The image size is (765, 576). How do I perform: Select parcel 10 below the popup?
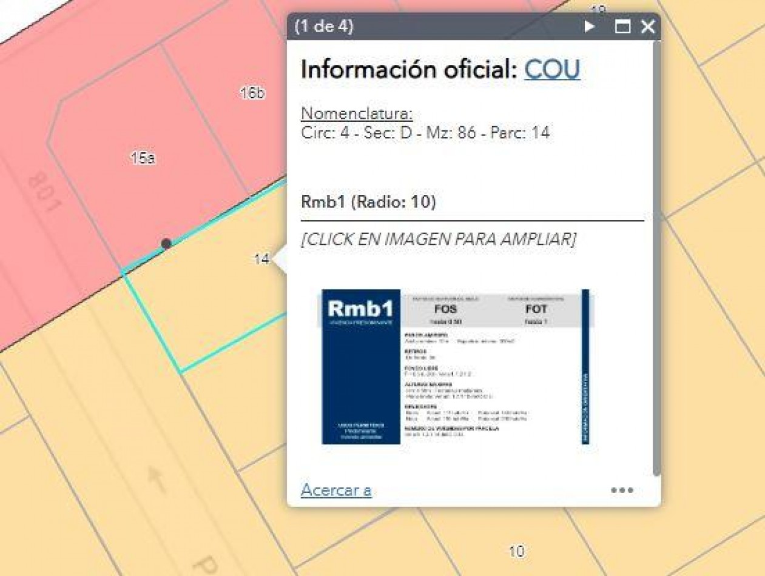coord(516,551)
